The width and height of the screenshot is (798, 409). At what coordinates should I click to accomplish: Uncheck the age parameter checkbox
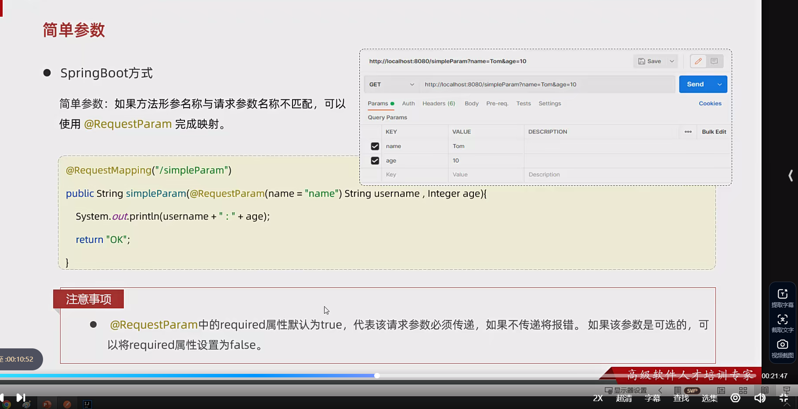click(x=375, y=161)
